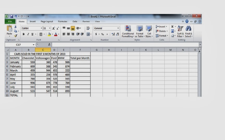
Task: Open Excel Help question mark
Action: 187,22
